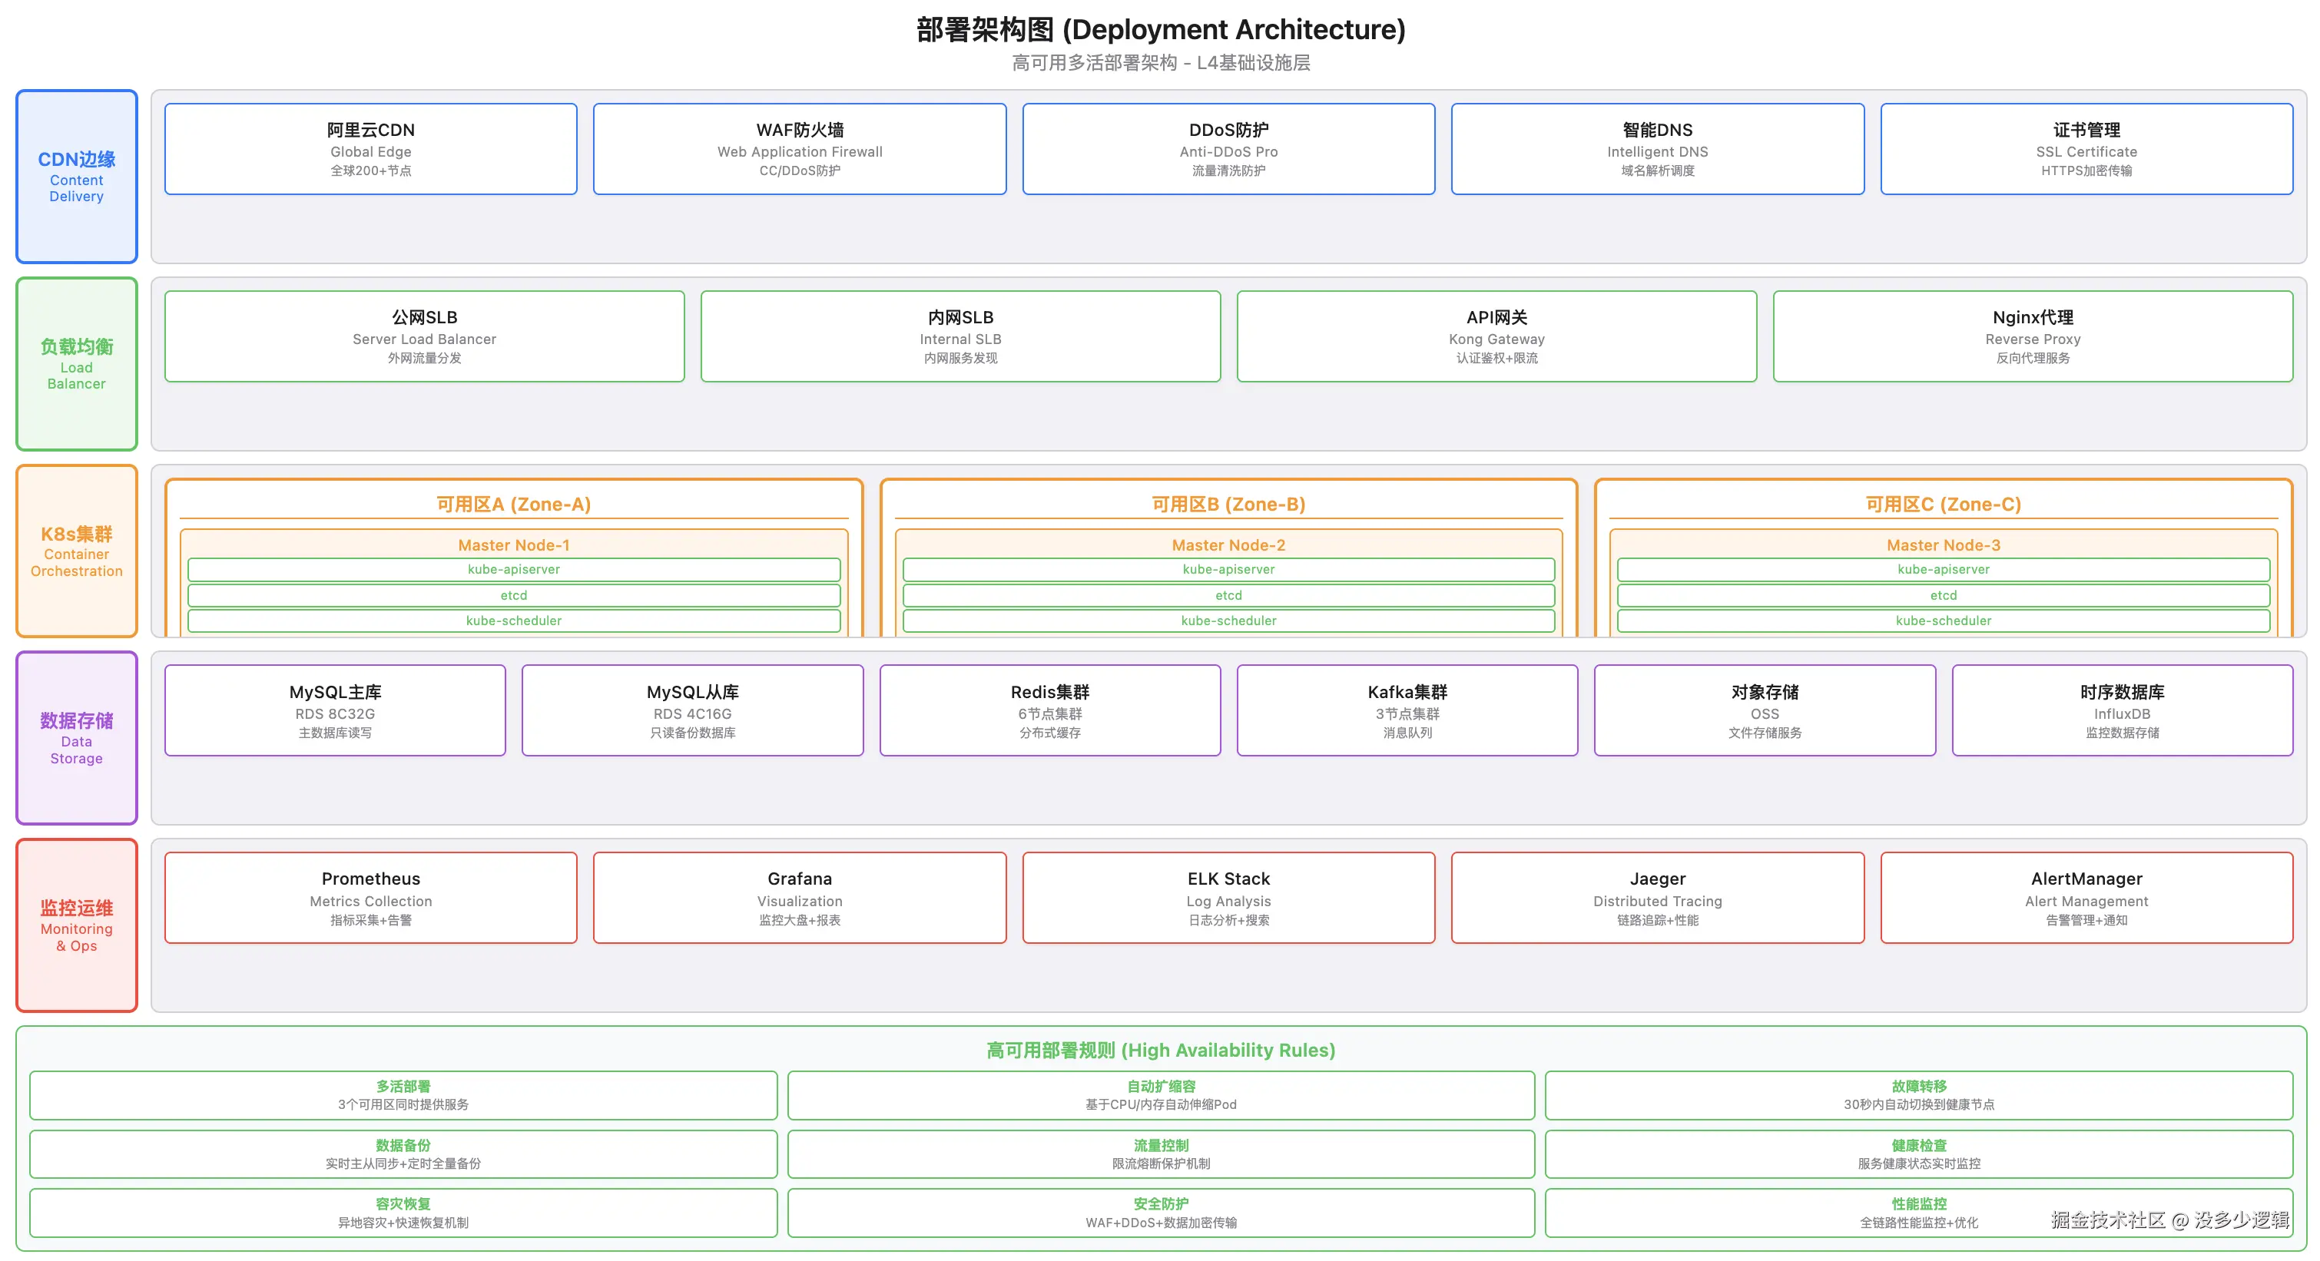Screen dimensions: 2320x1261
Task: Click the MySQL主库 RDS 8C32G box
Action: click(335, 710)
